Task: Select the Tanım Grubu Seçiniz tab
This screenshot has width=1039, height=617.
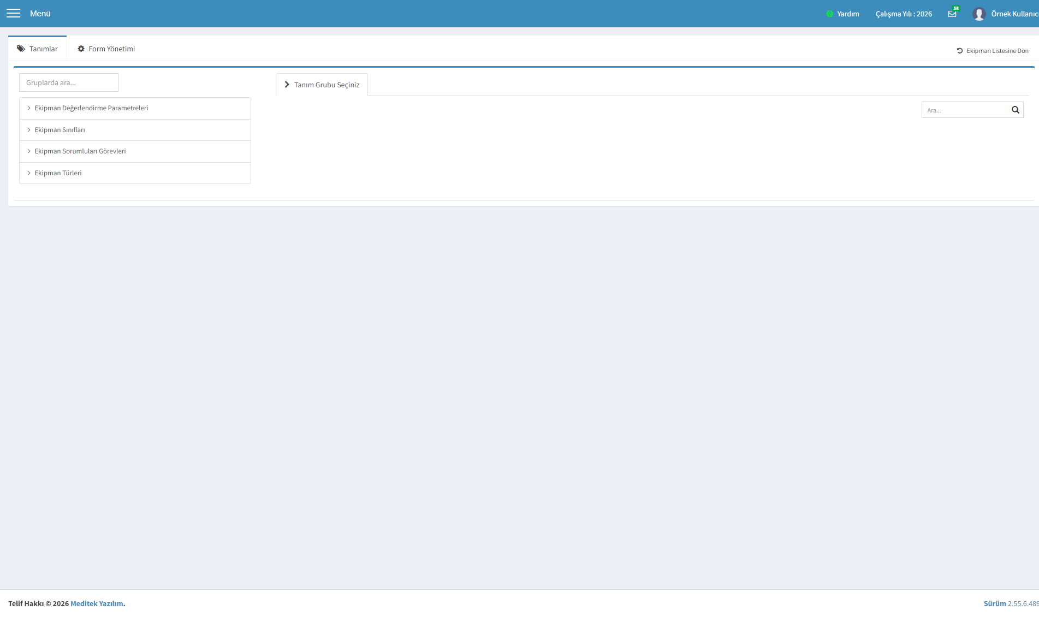Action: [322, 85]
